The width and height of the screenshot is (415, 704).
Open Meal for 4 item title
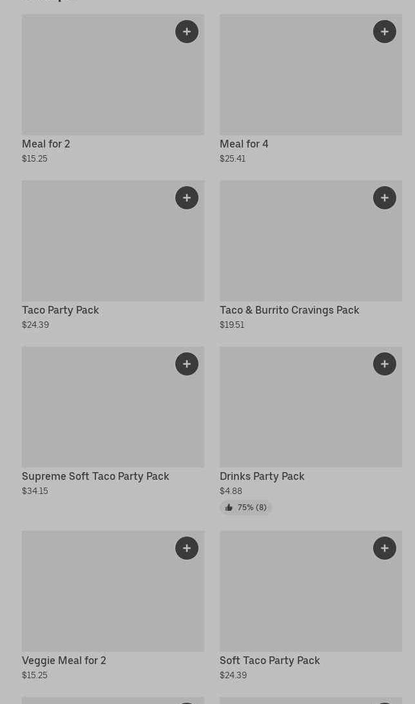click(x=244, y=144)
